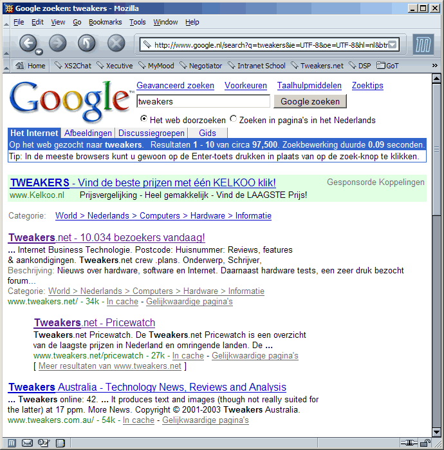
Task: Open the Back button history dropdown arrow
Action: 39,52
